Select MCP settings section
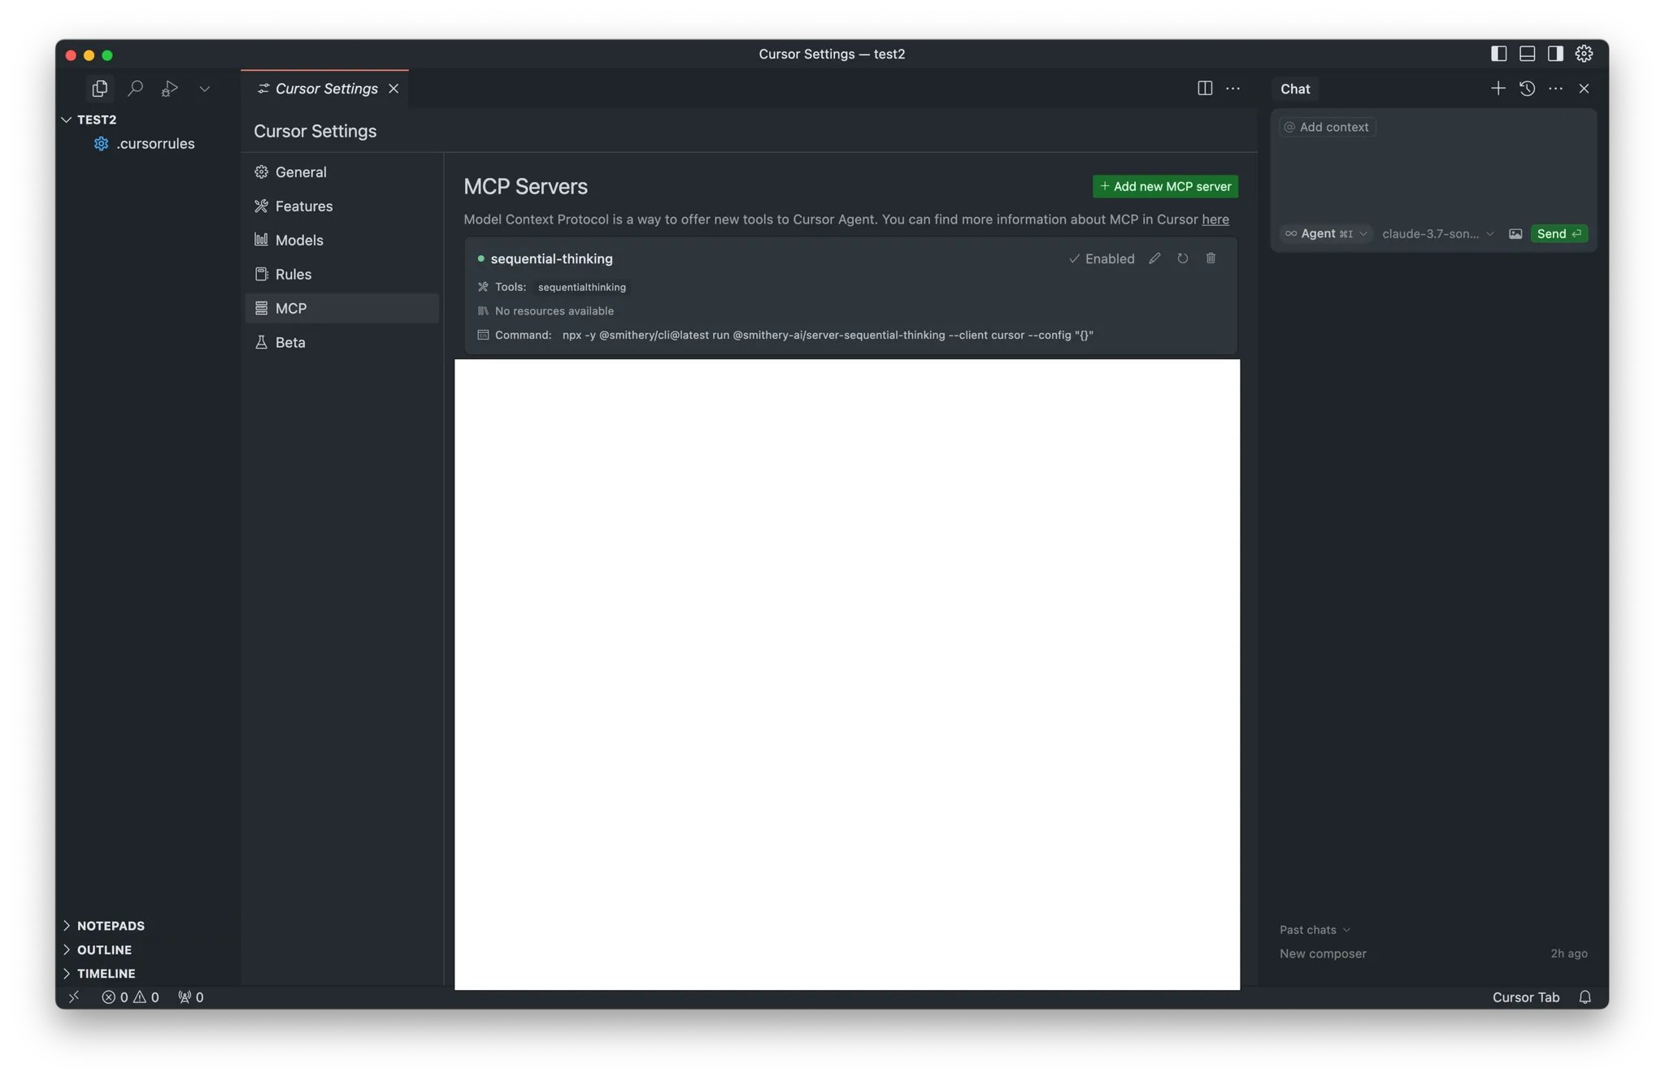Image resolution: width=1665 pixels, height=1081 pixels. [x=342, y=309]
